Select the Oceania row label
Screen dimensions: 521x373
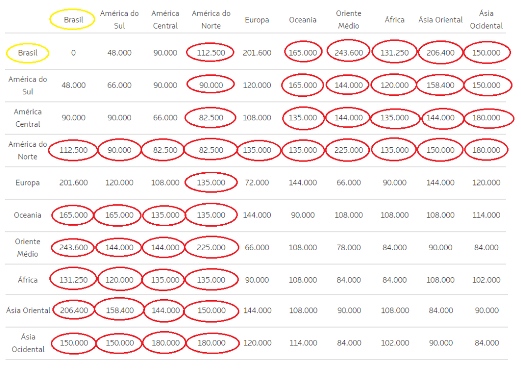pos(27,215)
